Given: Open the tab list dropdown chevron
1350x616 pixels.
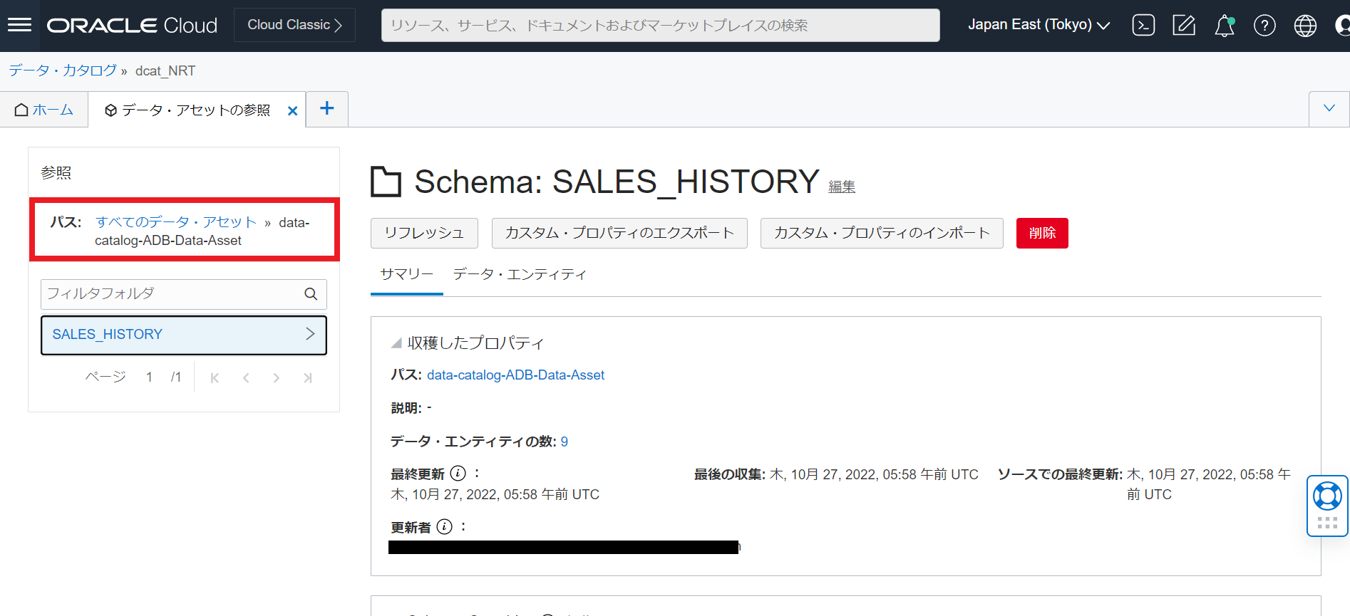Looking at the screenshot, I should tap(1329, 108).
